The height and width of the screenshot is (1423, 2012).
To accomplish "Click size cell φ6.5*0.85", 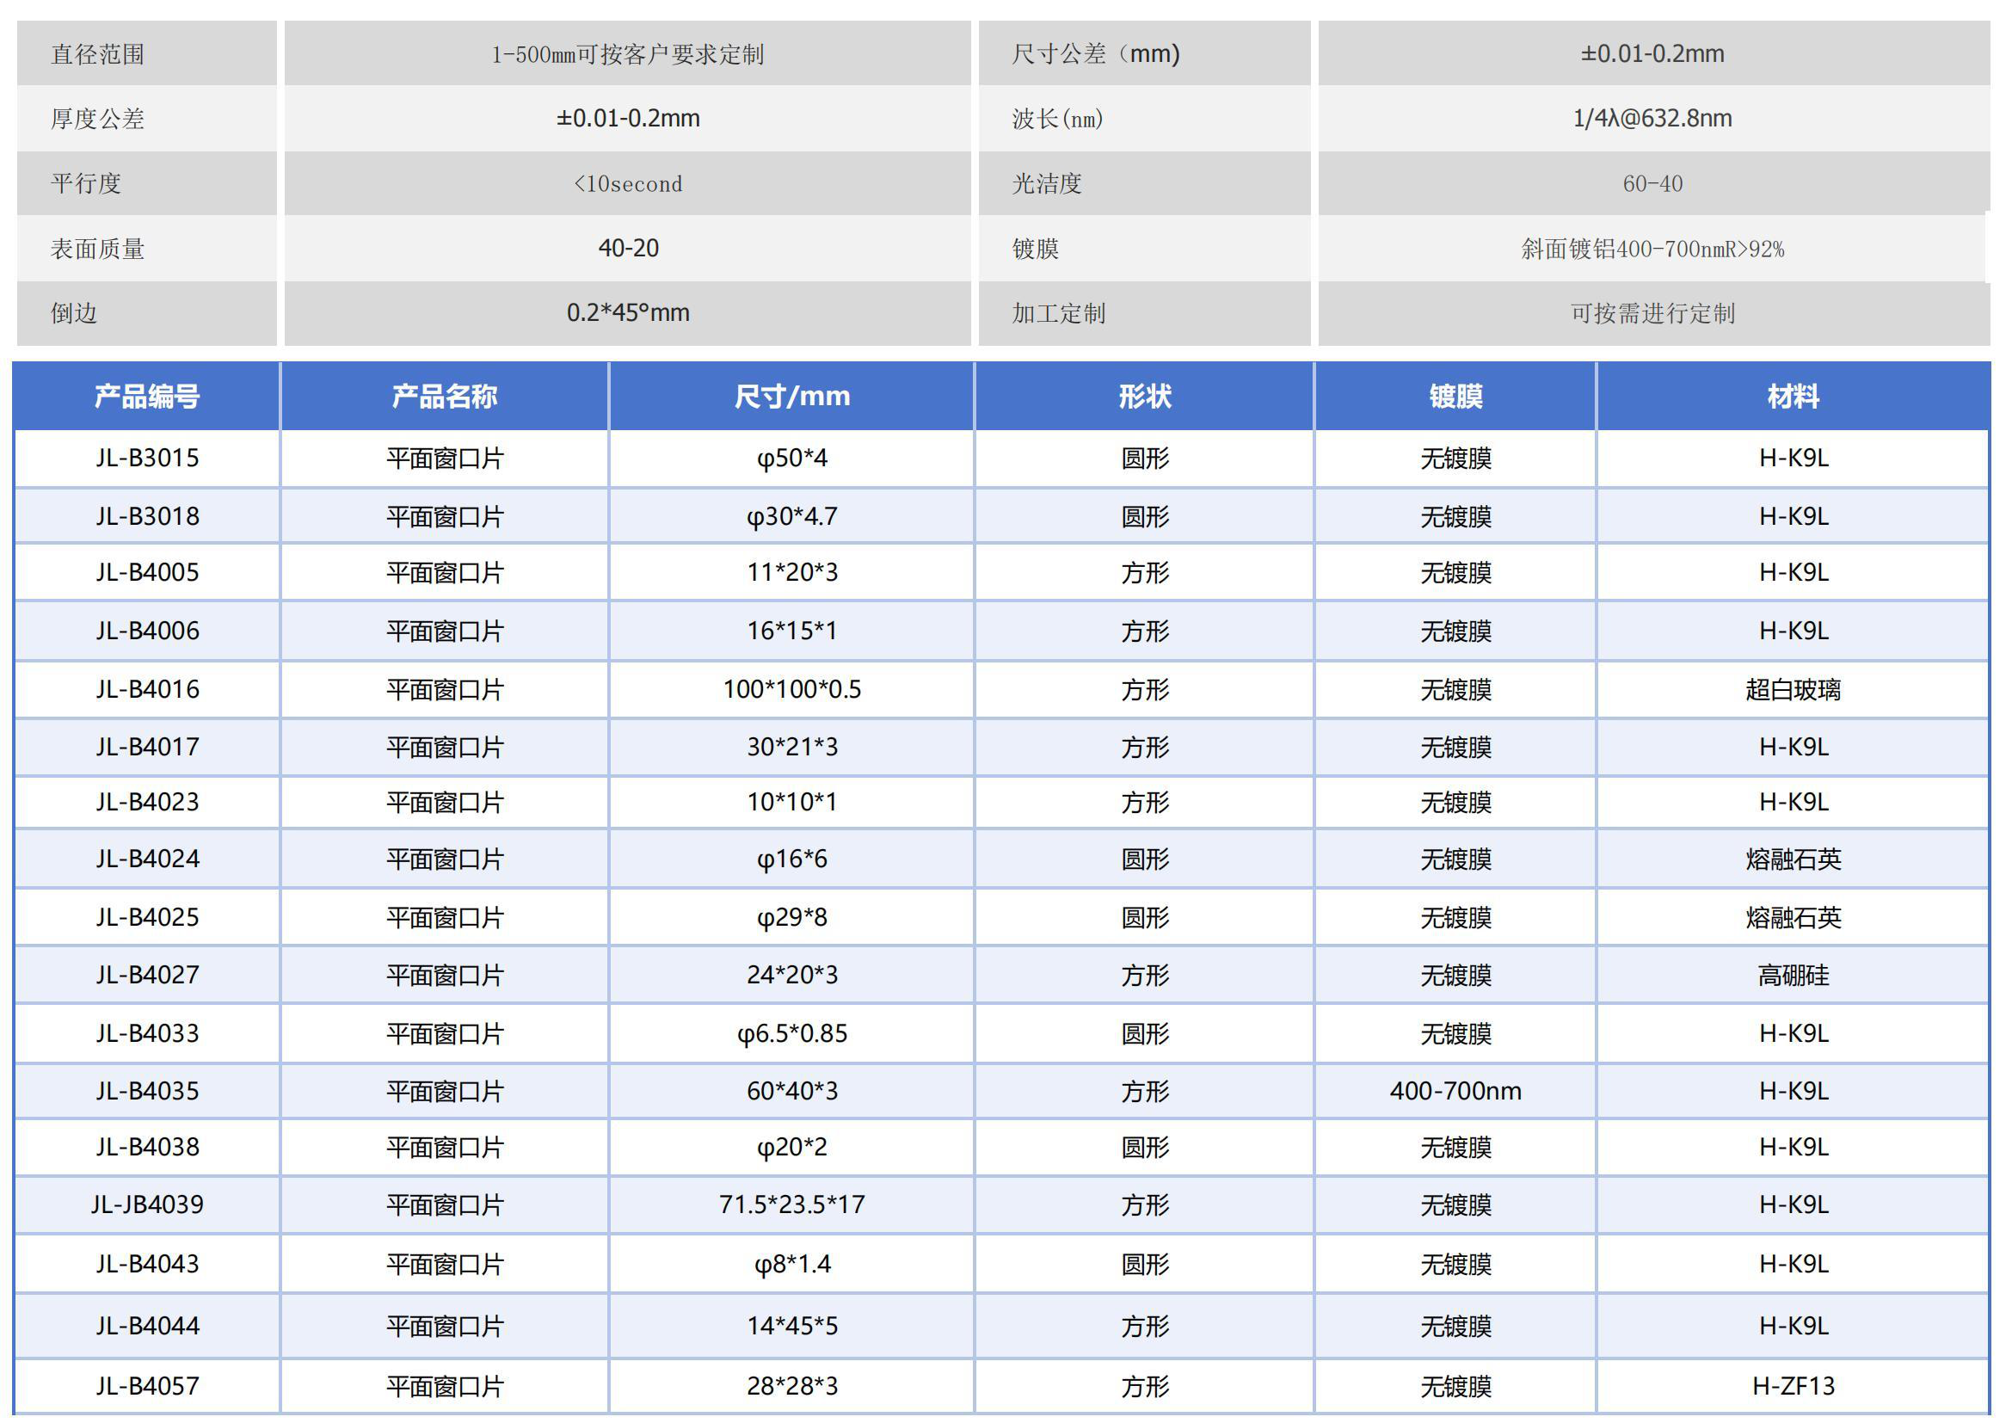I will coord(791,1034).
